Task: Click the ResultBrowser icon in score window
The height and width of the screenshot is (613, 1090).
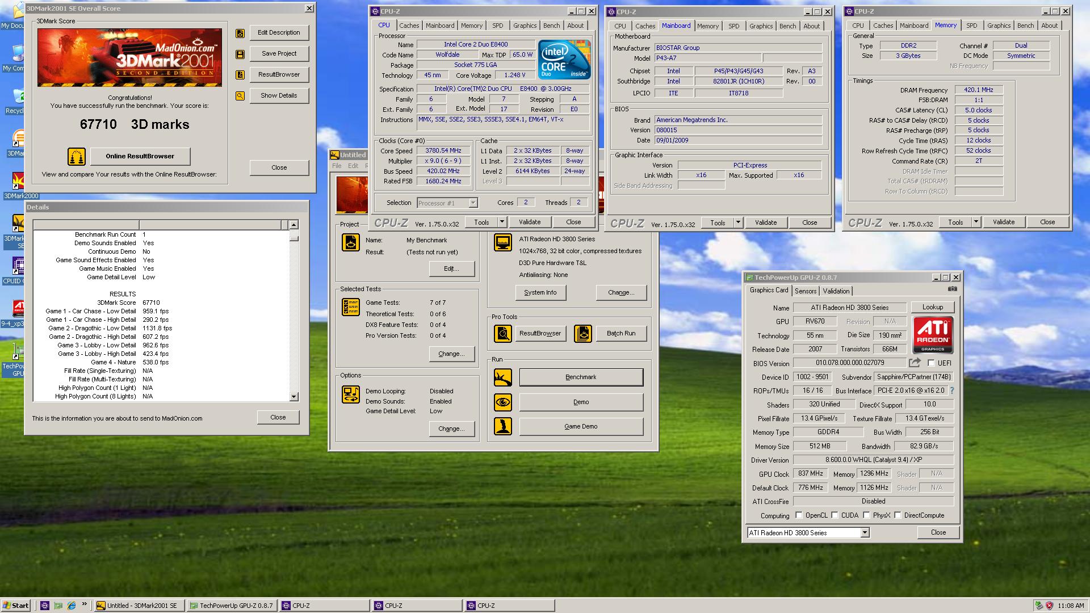Action: [240, 75]
